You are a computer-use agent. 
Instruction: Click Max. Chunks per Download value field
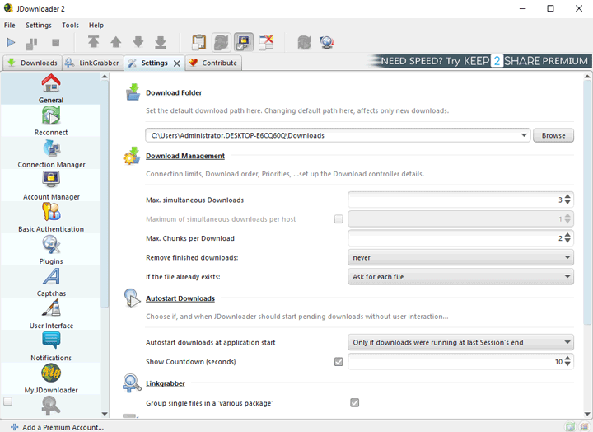(x=455, y=238)
